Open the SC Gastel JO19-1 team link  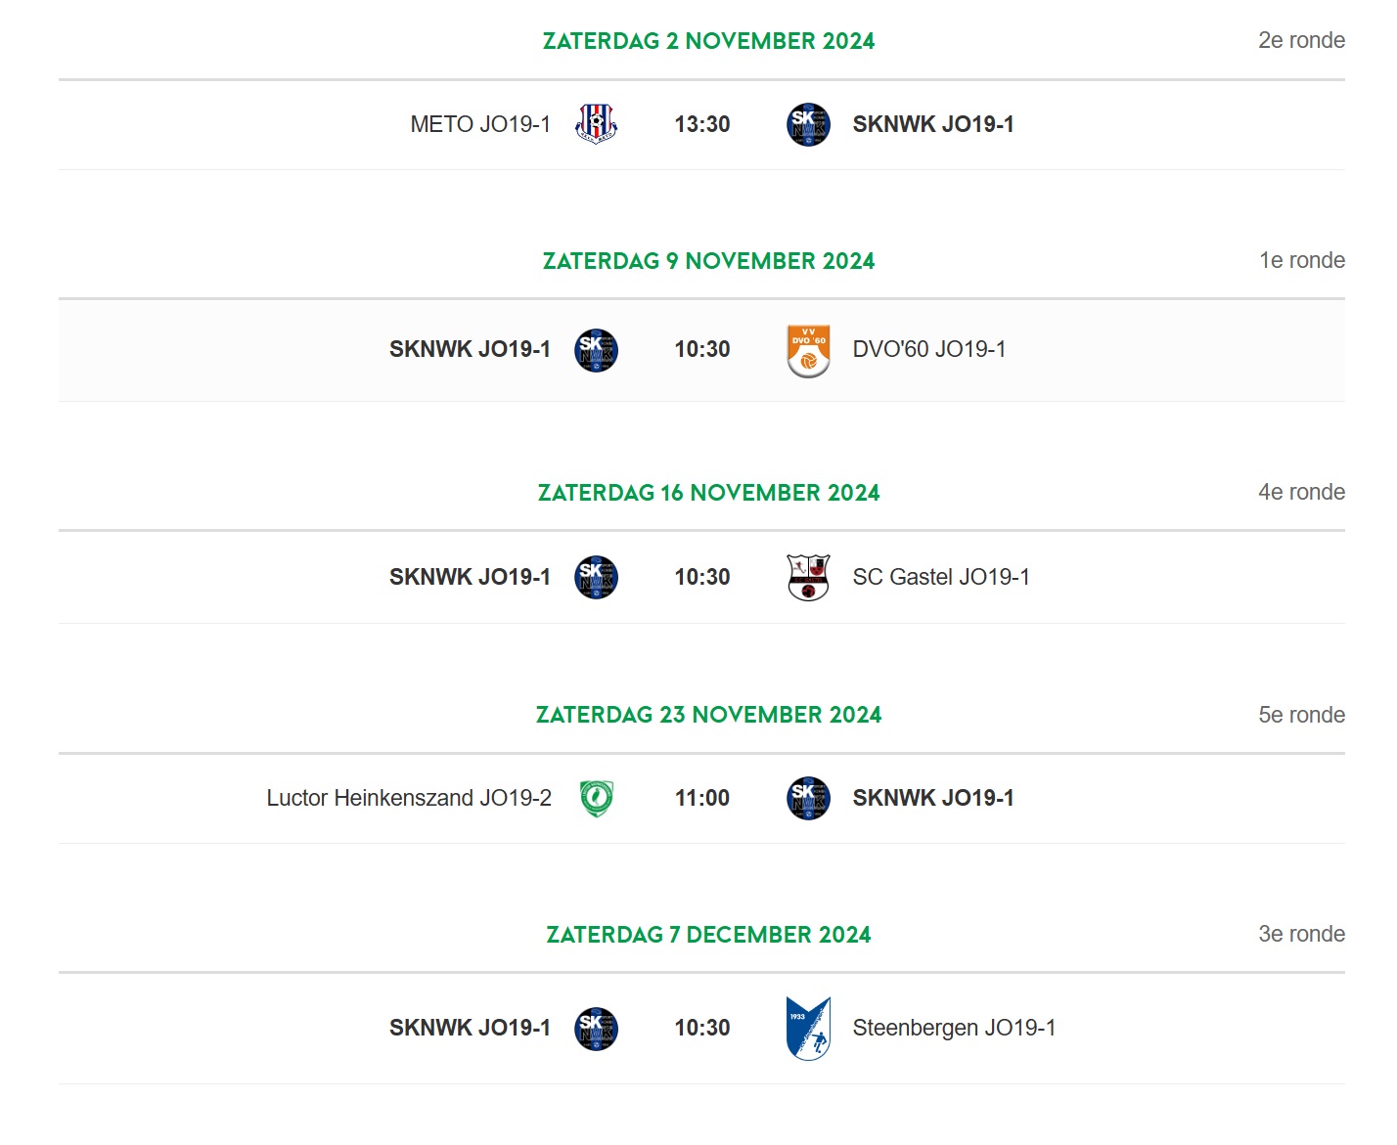point(941,577)
